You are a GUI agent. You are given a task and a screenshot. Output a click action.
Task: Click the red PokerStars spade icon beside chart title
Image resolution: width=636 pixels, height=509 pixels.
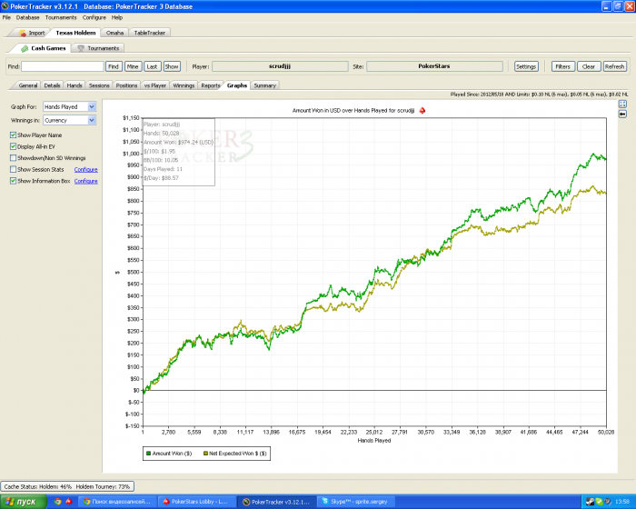click(x=422, y=110)
